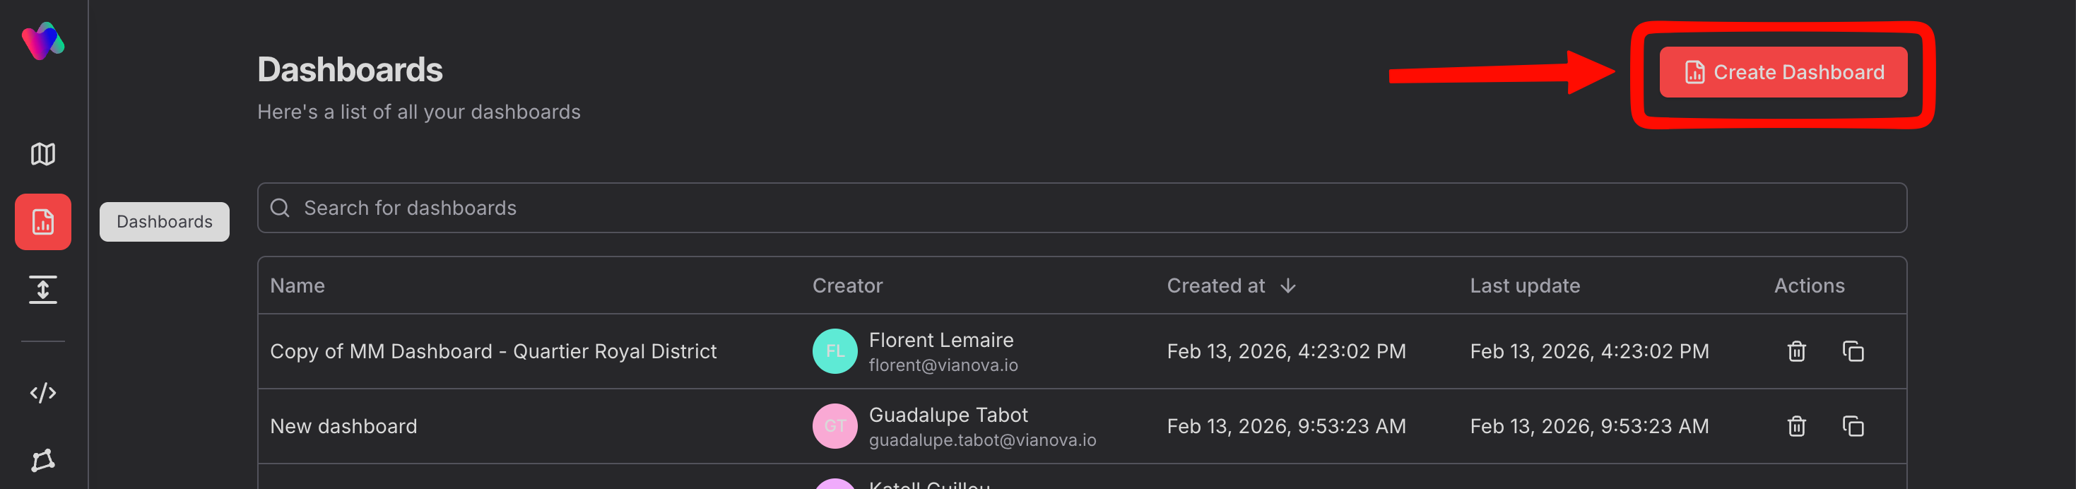The image size is (2076, 489).
Task: Click the Create Dashboard button
Action: (x=1783, y=73)
